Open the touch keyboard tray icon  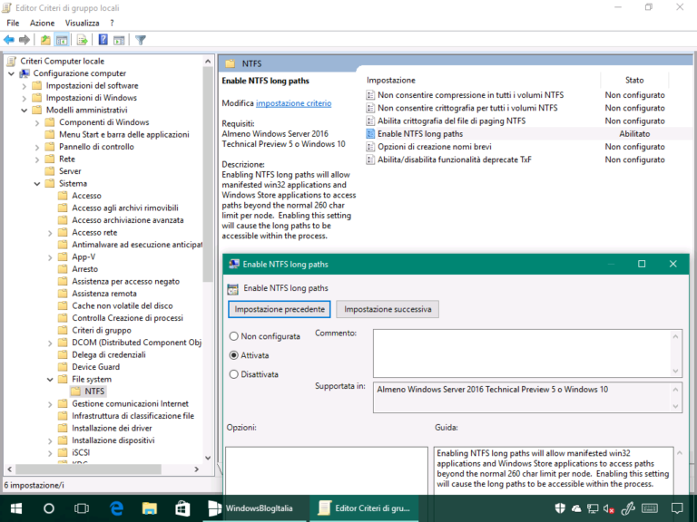[x=650, y=508]
